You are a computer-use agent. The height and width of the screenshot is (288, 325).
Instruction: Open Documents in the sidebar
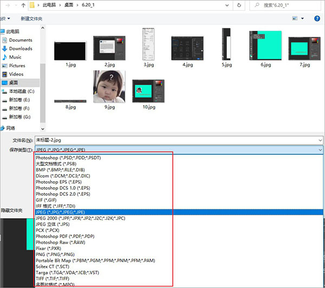[x=21, y=40]
